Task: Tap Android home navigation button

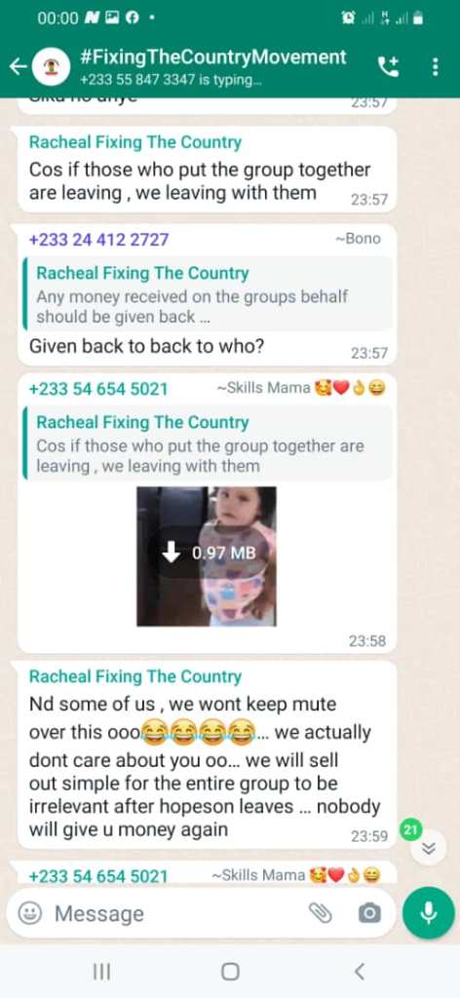Action: (230, 971)
